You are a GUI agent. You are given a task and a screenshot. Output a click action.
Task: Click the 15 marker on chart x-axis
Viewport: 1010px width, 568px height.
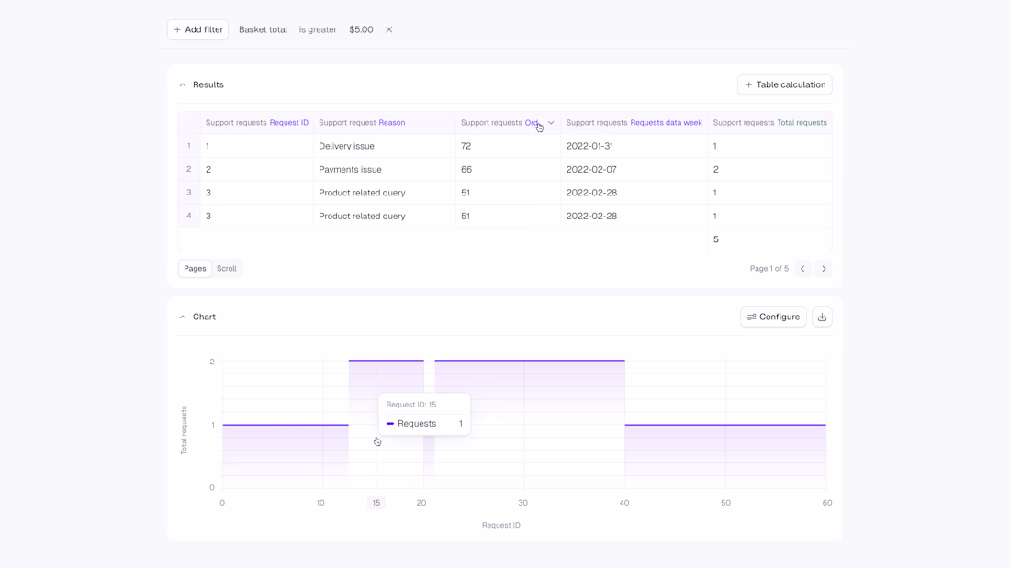click(376, 503)
